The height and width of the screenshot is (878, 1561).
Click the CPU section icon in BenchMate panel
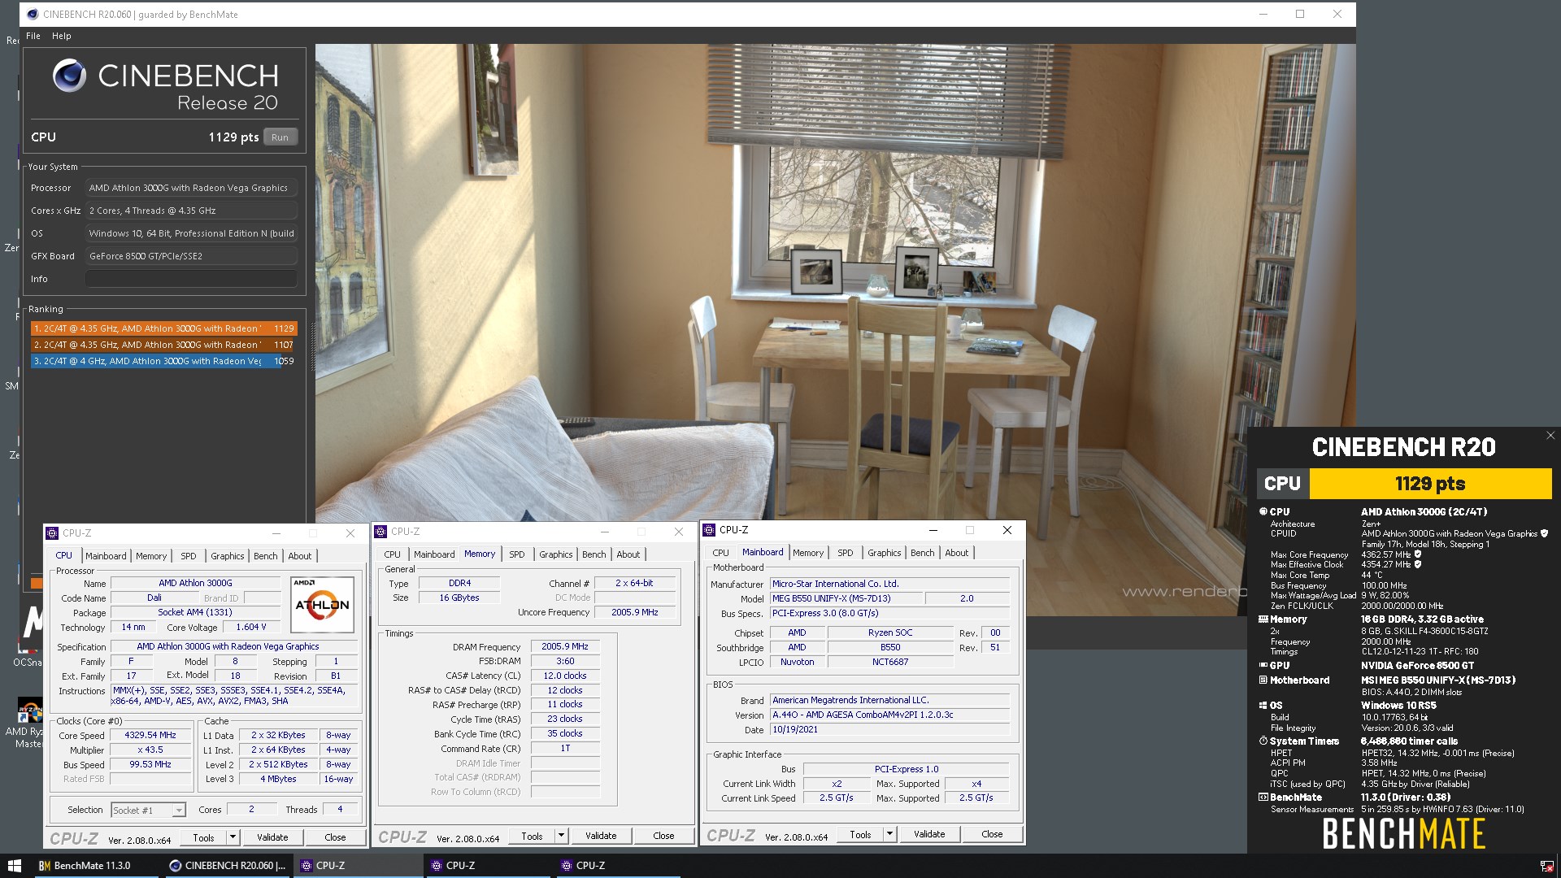(x=1263, y=511)
